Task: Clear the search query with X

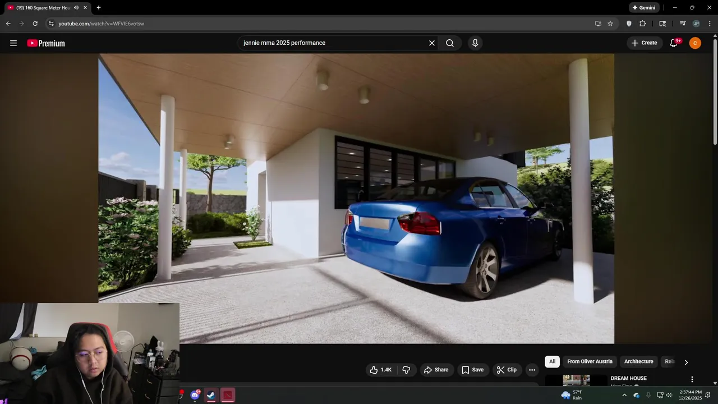Action: click(432, 43)
